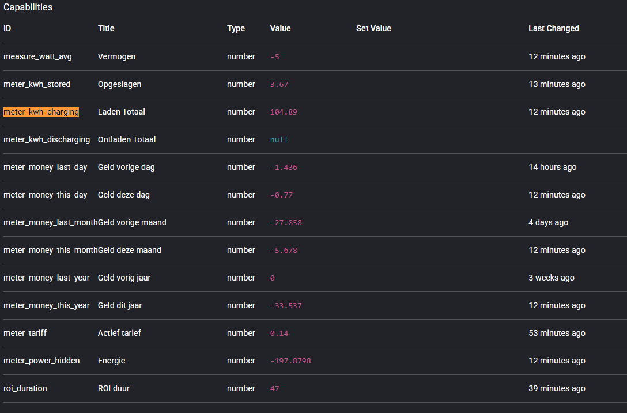Click the highlighted meter_kwh_charging ID

tap(41, 112)
